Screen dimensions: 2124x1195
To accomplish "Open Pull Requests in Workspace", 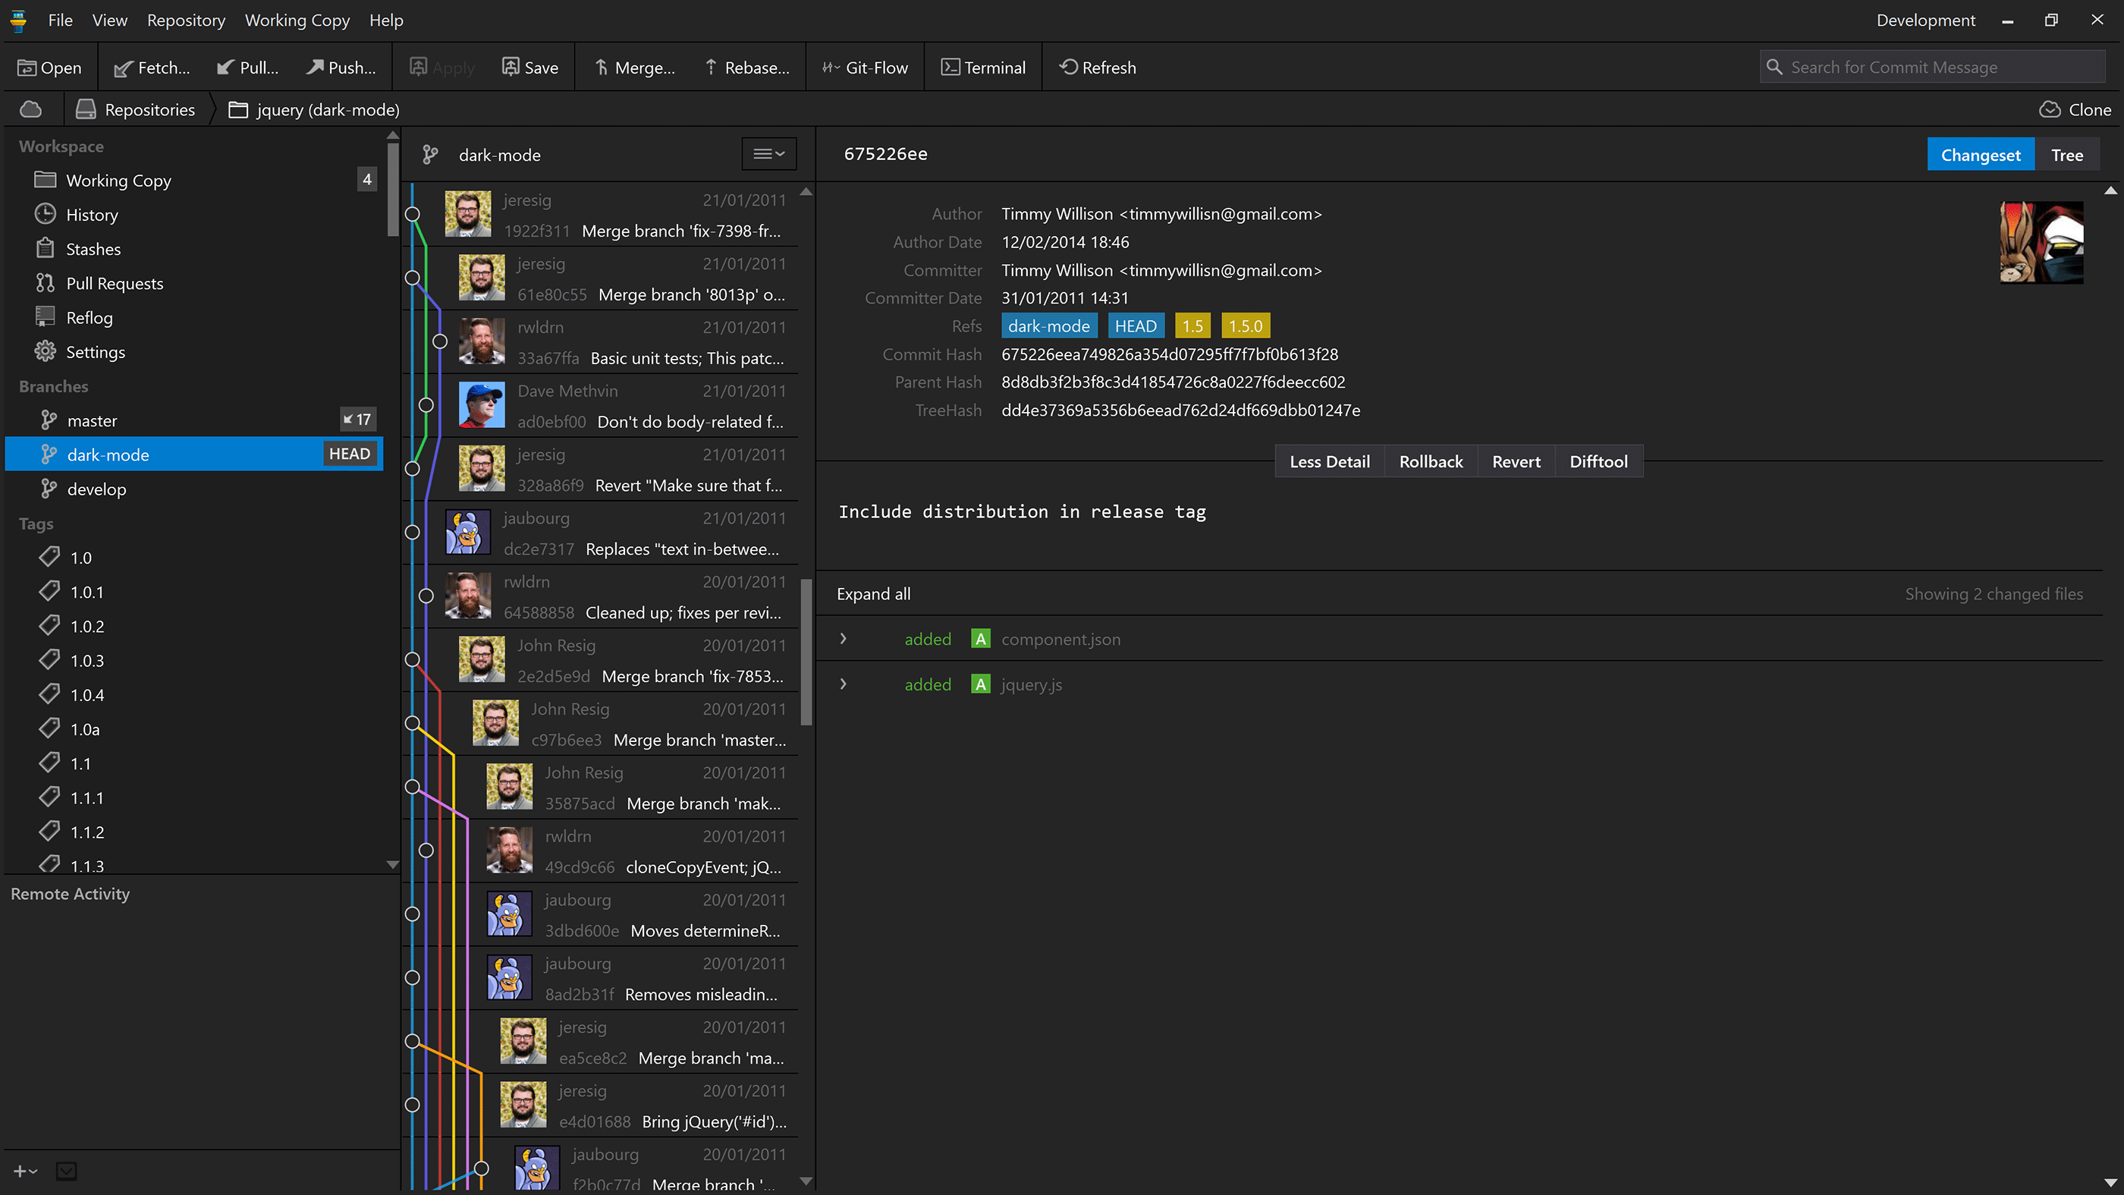I will tap(114, 284).
